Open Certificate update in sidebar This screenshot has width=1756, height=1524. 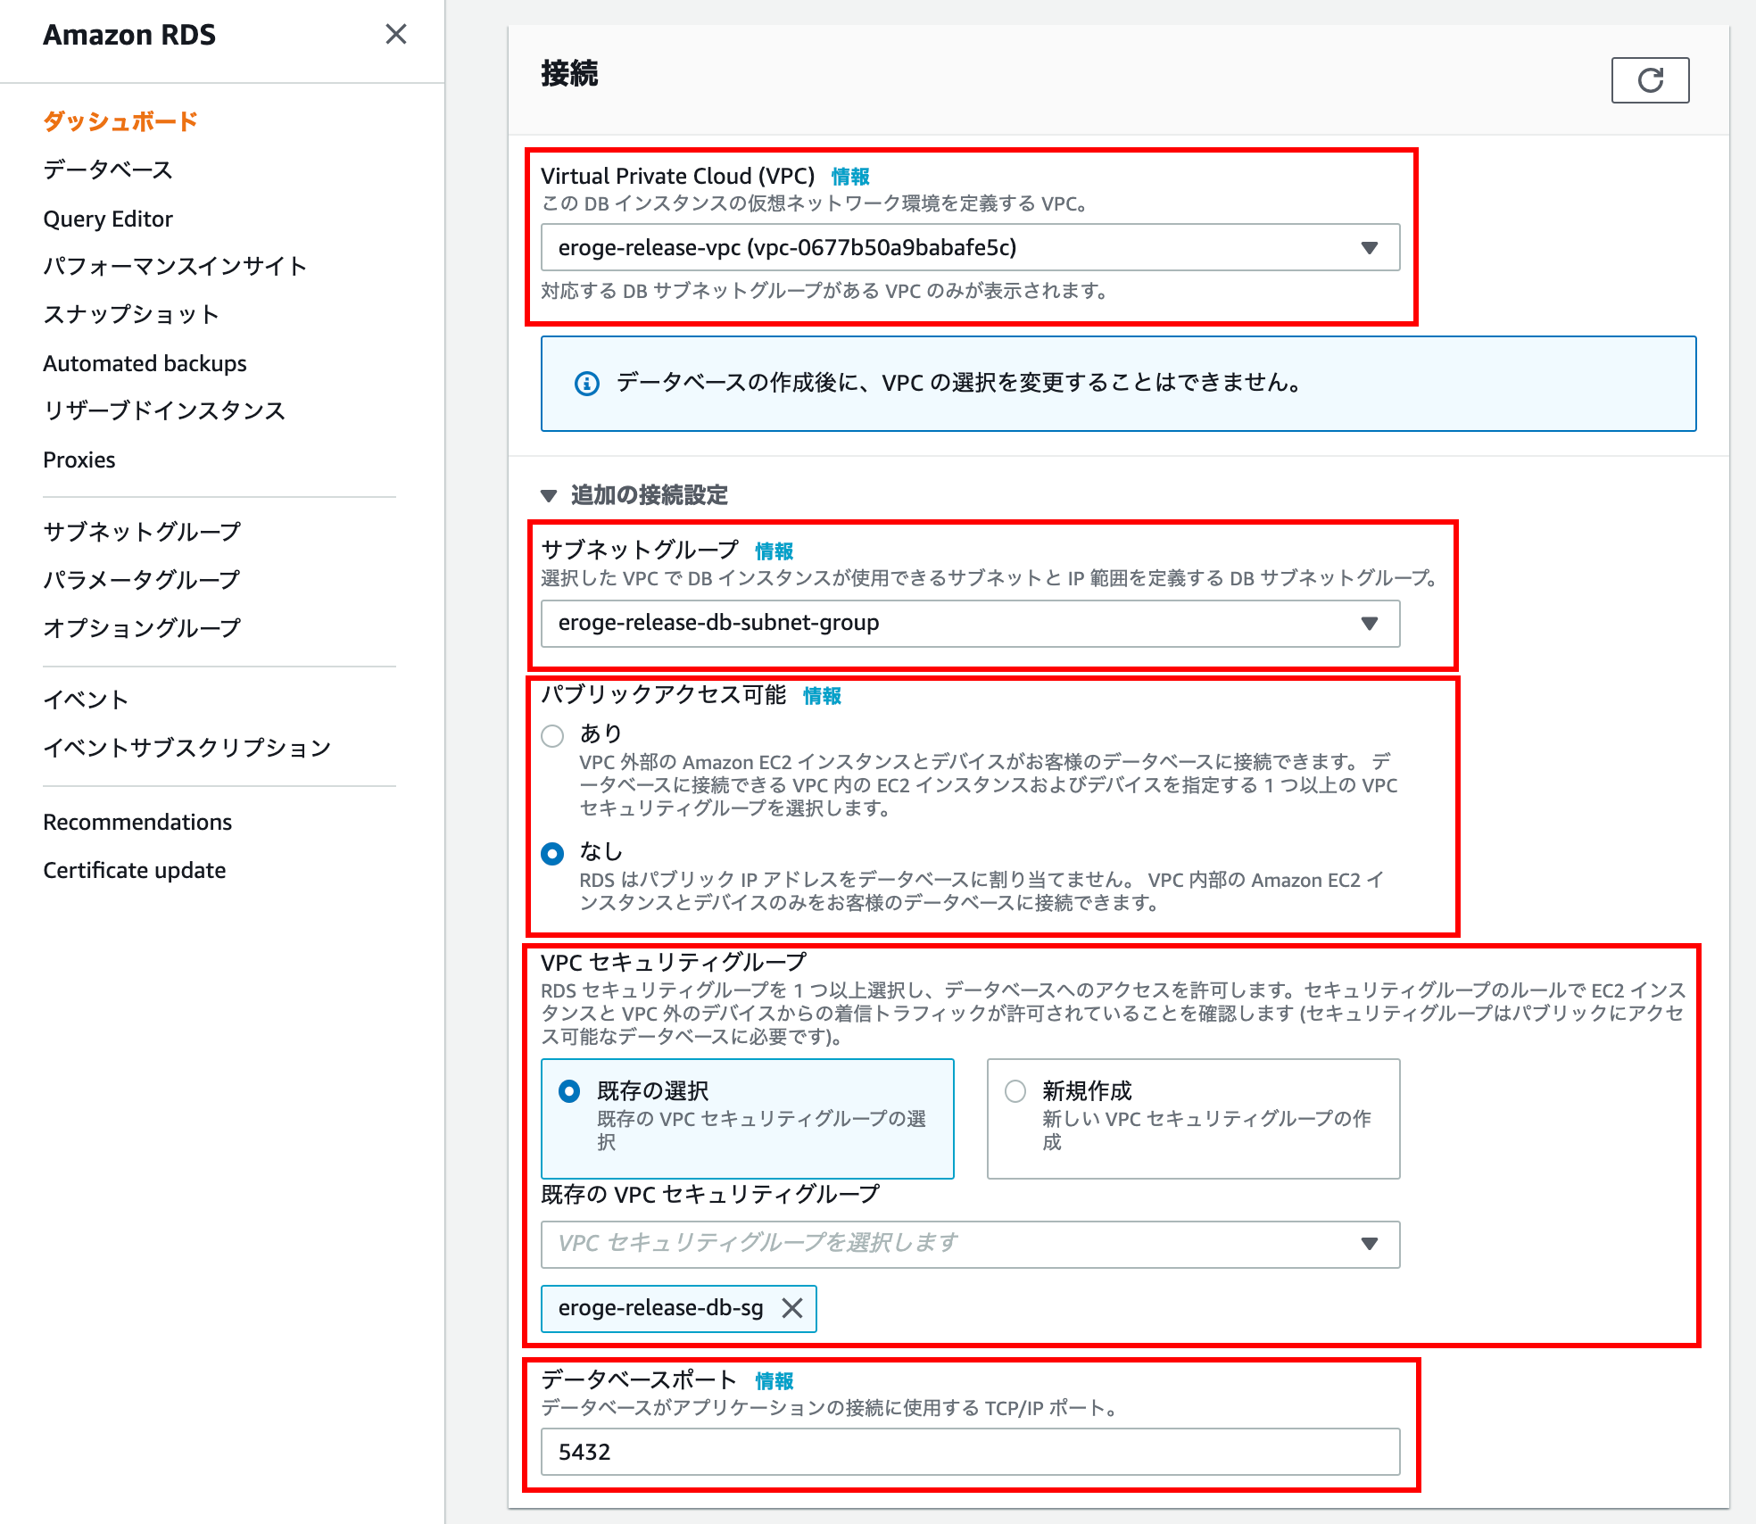point(135,870)
